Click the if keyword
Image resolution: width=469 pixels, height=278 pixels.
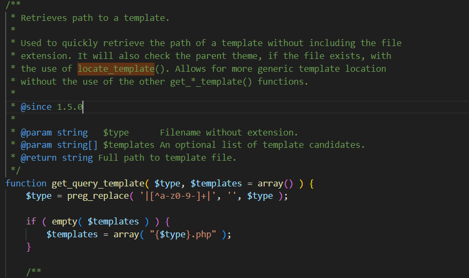(x=31, y=221)
